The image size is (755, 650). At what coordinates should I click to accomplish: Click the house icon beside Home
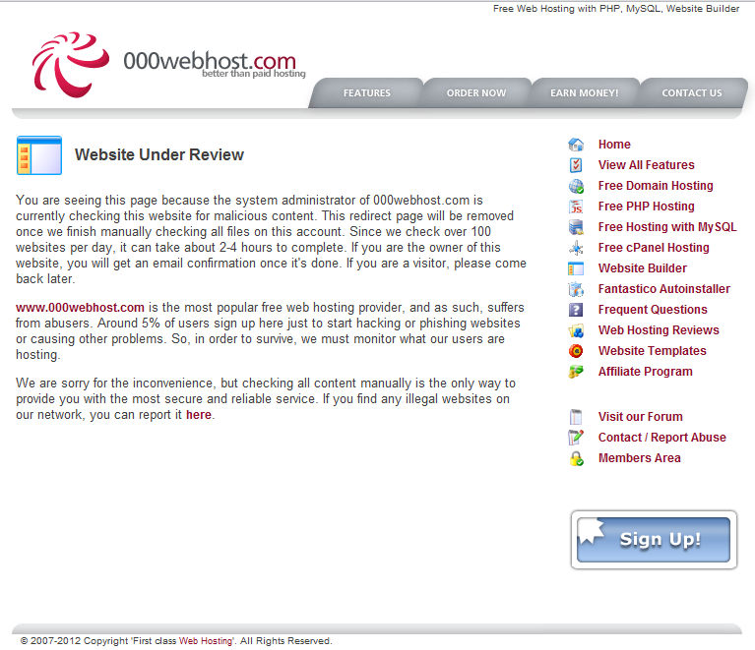576,145
